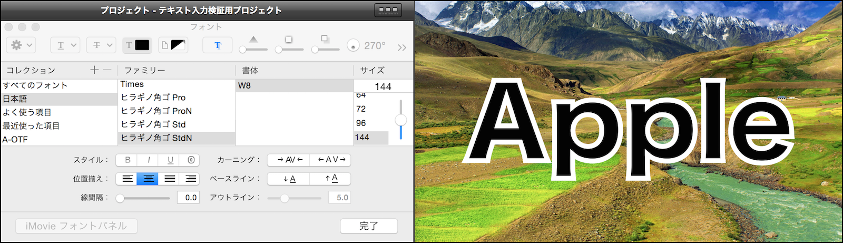The height and width of the screenshot is (243, 843).
Task: Toggle bold style
Action: point(127,160)
